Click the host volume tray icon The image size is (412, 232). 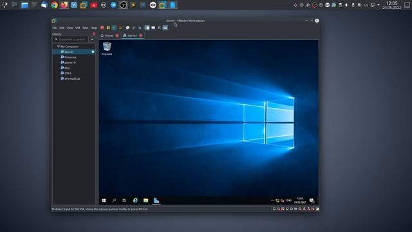[x=346, y=5]
